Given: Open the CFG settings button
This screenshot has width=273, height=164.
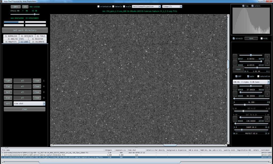Looking at the screenshot, I should (25, 7).
